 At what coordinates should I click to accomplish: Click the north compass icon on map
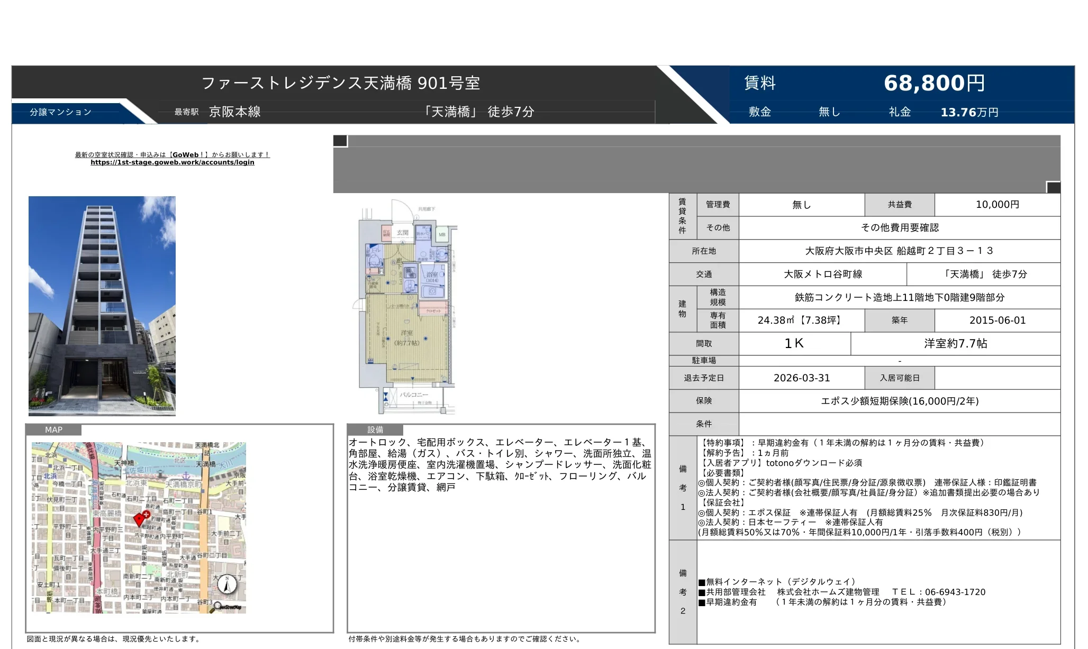tap(227, 584)
